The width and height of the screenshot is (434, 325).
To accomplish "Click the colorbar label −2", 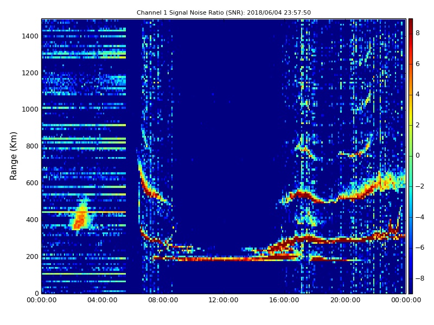I will (x=420, y=186).
